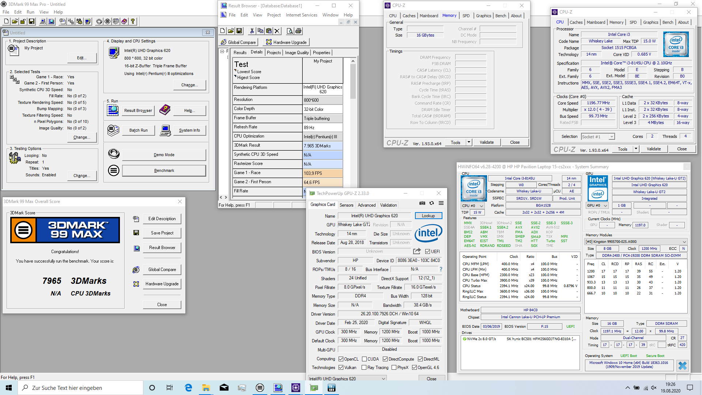Viewport: 702px width, 395px height.
Task: Open File Explorer from taskbar
Action: 206,388
